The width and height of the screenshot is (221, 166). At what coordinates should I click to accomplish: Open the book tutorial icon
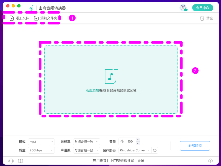tap(20, 161)
